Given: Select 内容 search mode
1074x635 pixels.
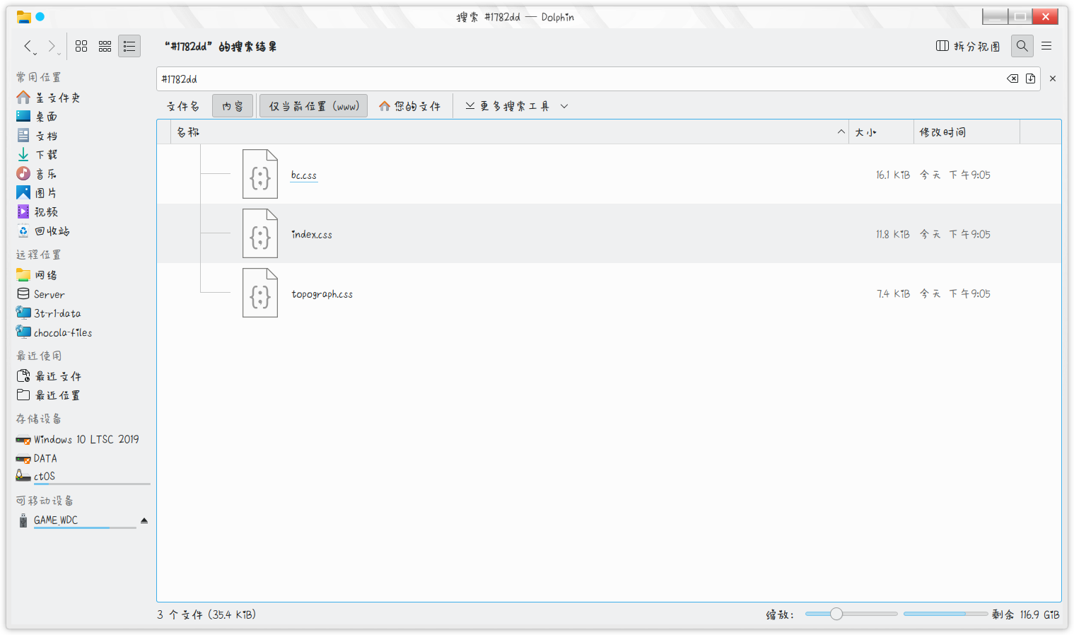Looking at the screenshot, I should click(233, 106).
